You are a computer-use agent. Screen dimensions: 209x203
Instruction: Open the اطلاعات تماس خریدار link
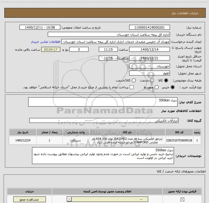point(46,42)
